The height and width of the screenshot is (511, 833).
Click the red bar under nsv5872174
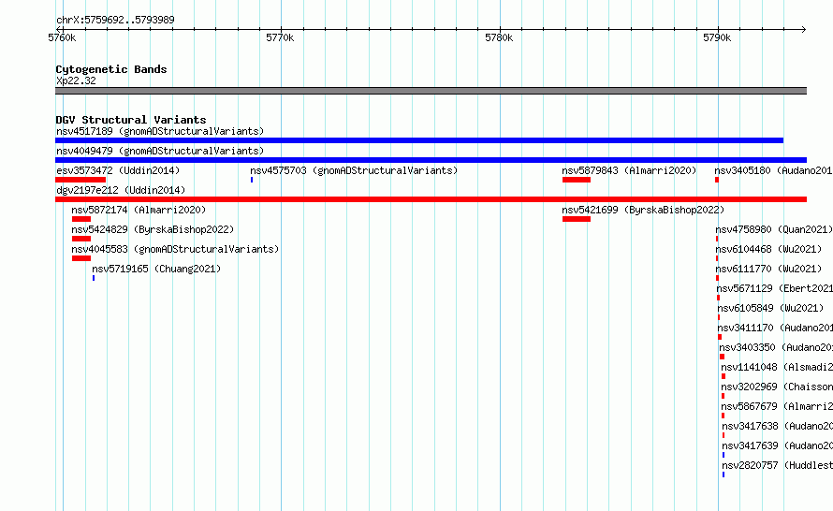pyautogui.click(x=81, y=219)
